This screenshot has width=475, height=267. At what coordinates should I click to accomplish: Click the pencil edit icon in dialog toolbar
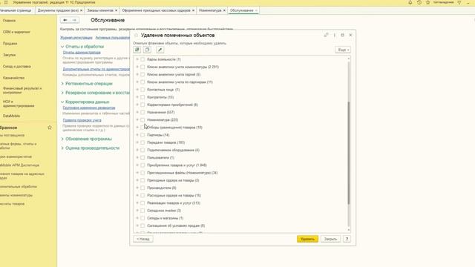[160, 50]
